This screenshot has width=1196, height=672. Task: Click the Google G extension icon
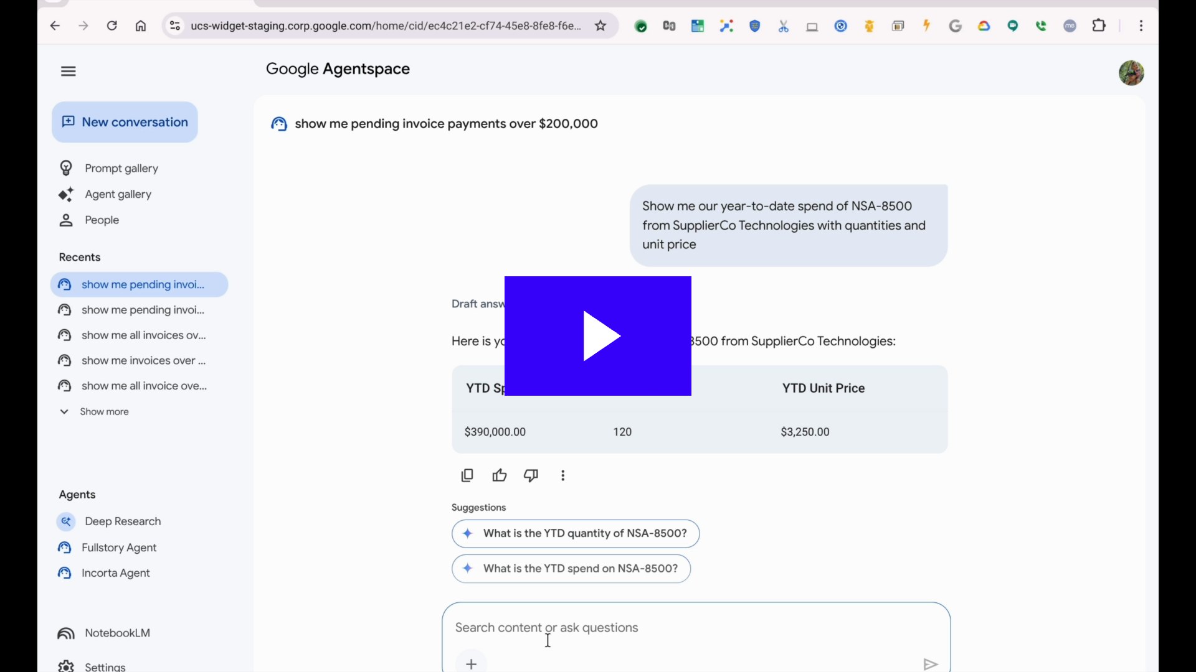click(956, 26)
